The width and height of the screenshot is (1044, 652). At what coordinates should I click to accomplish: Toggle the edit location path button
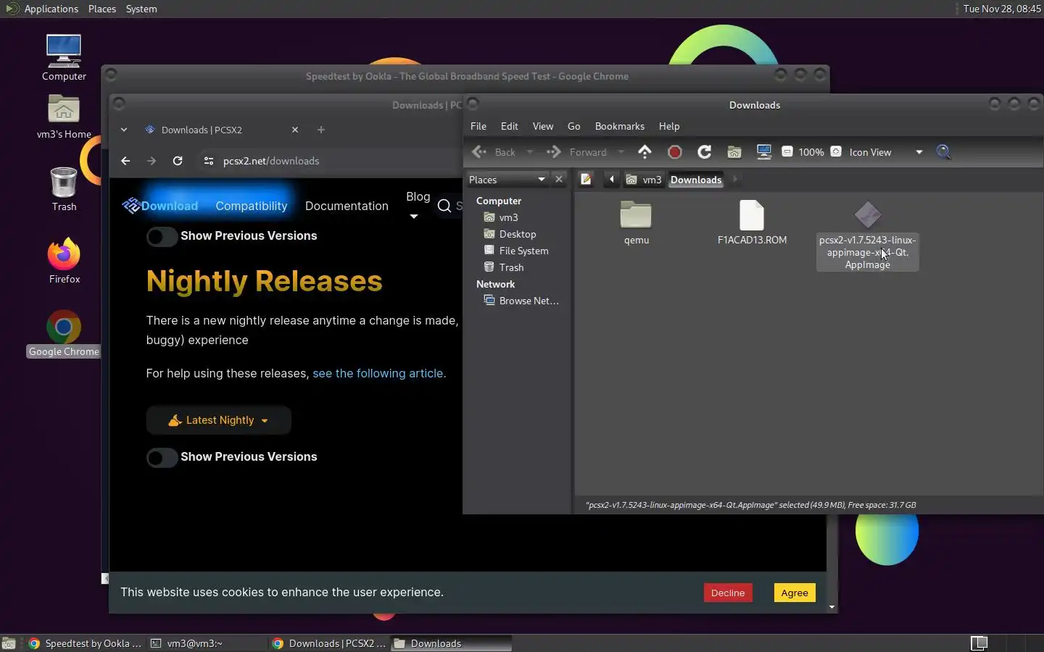(x=586, y=179)
